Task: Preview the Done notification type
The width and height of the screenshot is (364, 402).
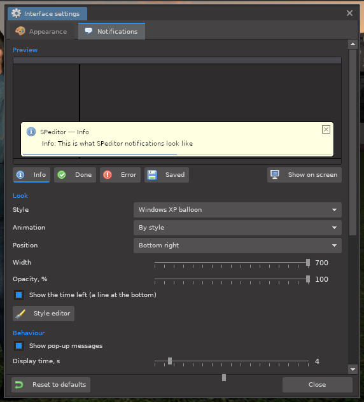Action: coord(75,175)
